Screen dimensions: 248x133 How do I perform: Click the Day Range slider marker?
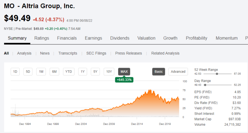click(205, 85)
